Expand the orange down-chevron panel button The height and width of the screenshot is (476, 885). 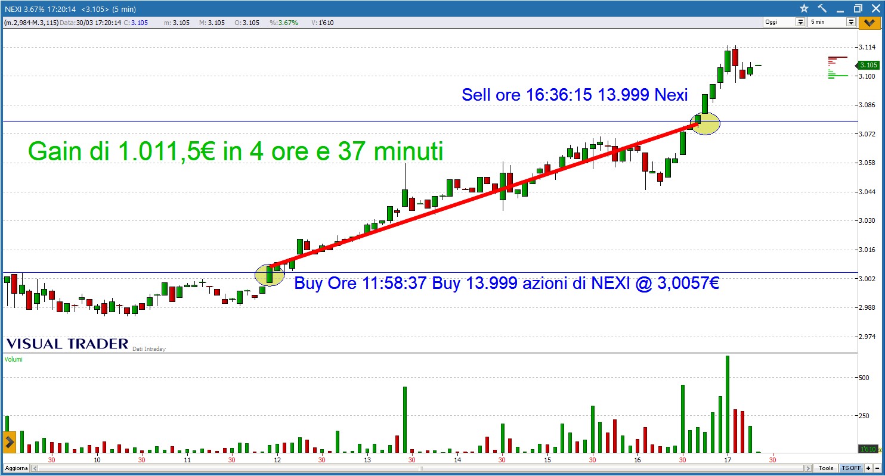pos(870,23)
